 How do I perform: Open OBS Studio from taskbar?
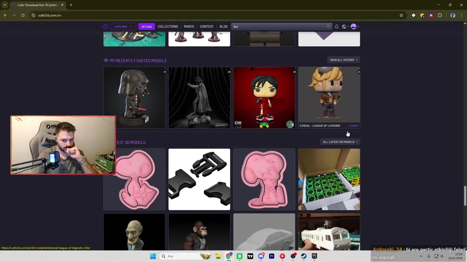(293, 256)
